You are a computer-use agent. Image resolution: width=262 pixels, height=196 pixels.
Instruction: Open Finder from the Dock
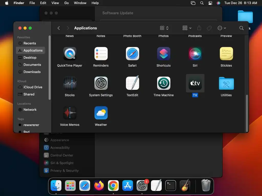coord(56,186)
